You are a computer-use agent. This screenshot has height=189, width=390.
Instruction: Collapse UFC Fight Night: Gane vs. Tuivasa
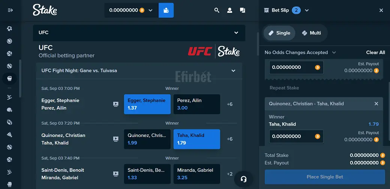coord(139,71)
